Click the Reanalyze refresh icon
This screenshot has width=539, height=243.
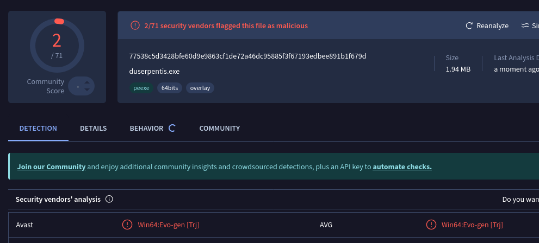(469, 25)
